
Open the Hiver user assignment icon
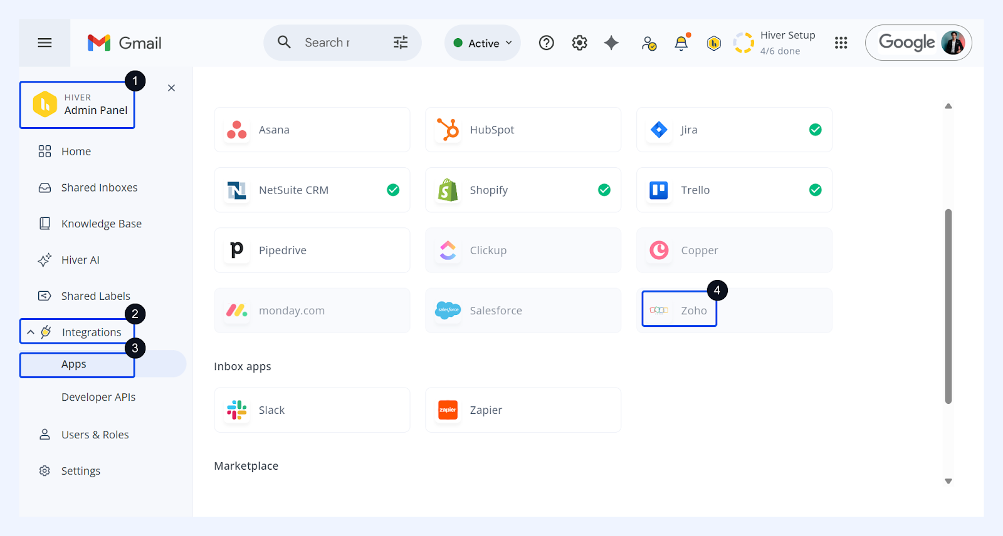pyautogui.click(x=649, y=43)
